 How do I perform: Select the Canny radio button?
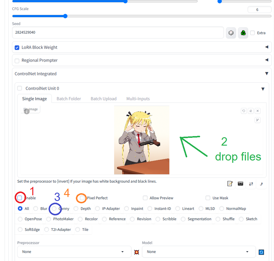pos(54,208)
